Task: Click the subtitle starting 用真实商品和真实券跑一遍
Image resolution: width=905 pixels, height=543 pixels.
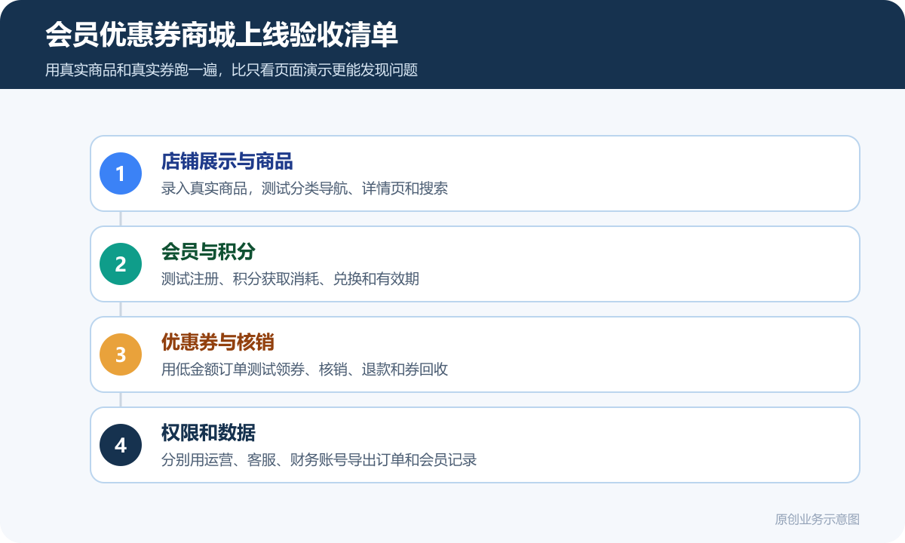Action: point(232,70)
